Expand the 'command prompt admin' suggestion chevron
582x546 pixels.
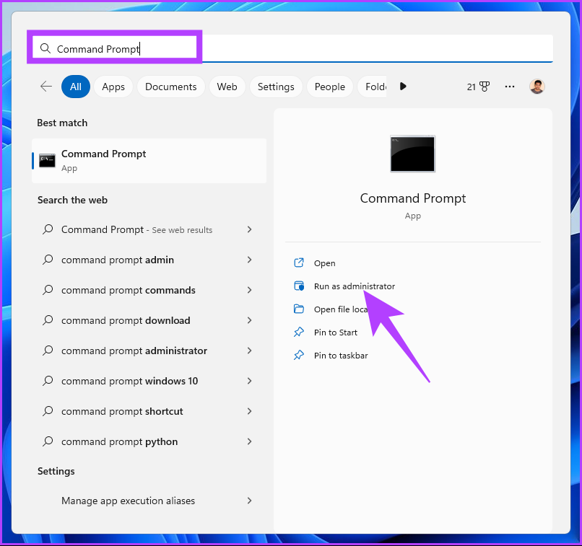pos(249,260)
